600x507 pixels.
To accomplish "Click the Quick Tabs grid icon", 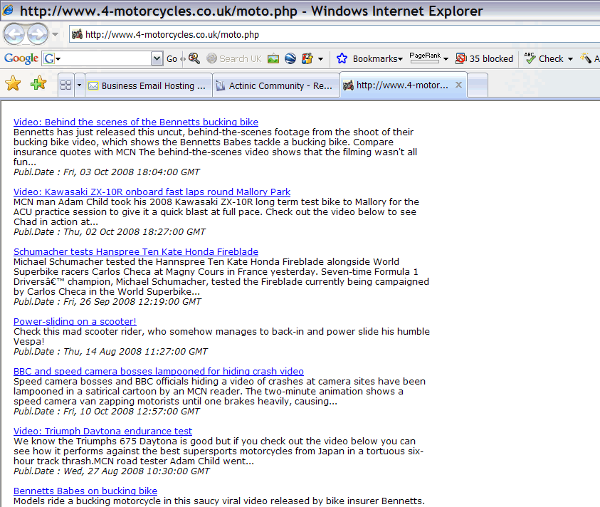I will 65,85.
